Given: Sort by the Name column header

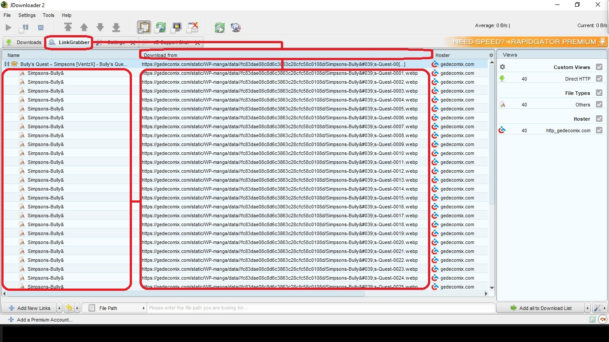Looking at the screenshot, I should point(70,55).
